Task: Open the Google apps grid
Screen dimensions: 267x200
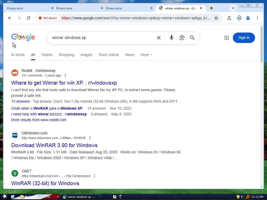Action: tap(227, 38)
